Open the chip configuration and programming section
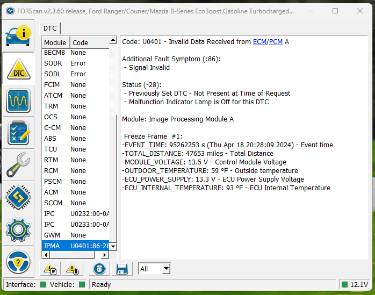 point(18,197)
